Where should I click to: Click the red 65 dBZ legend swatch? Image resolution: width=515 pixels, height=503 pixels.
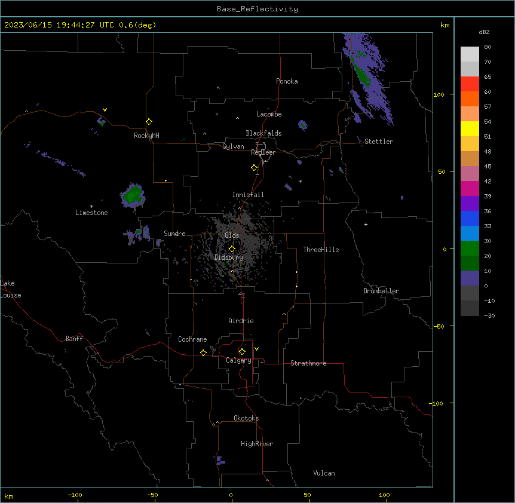click(470, 84)
